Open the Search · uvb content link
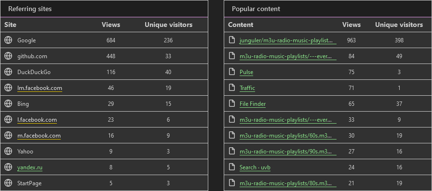This screenshot has height=191, width=432. pos(255,167)
